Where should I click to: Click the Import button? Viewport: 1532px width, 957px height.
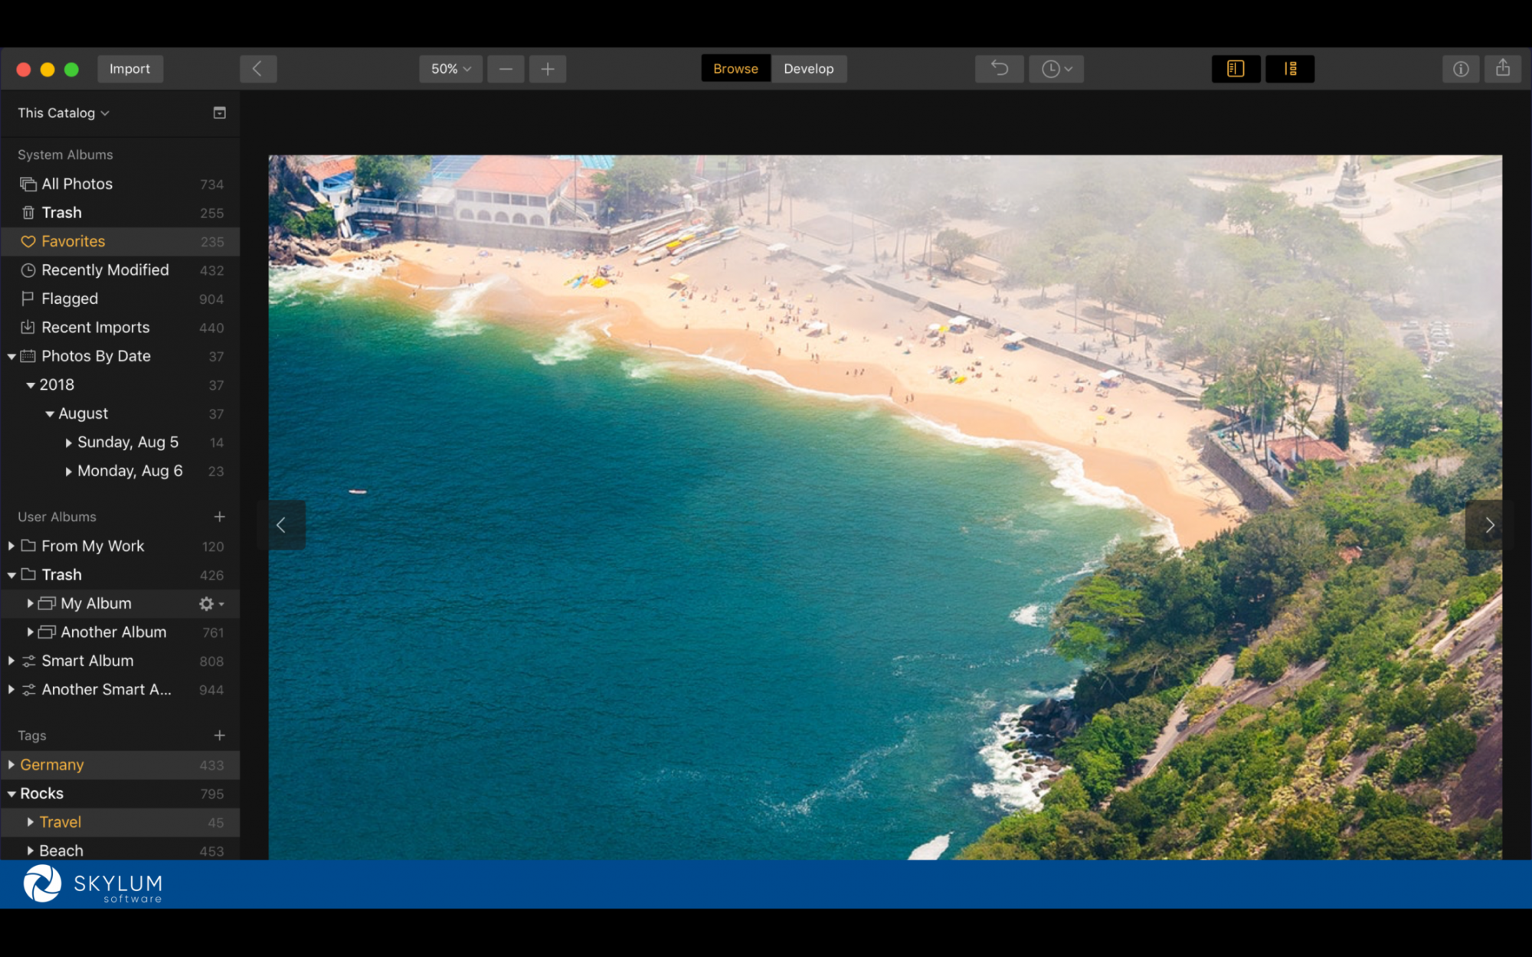pos(128,68)
